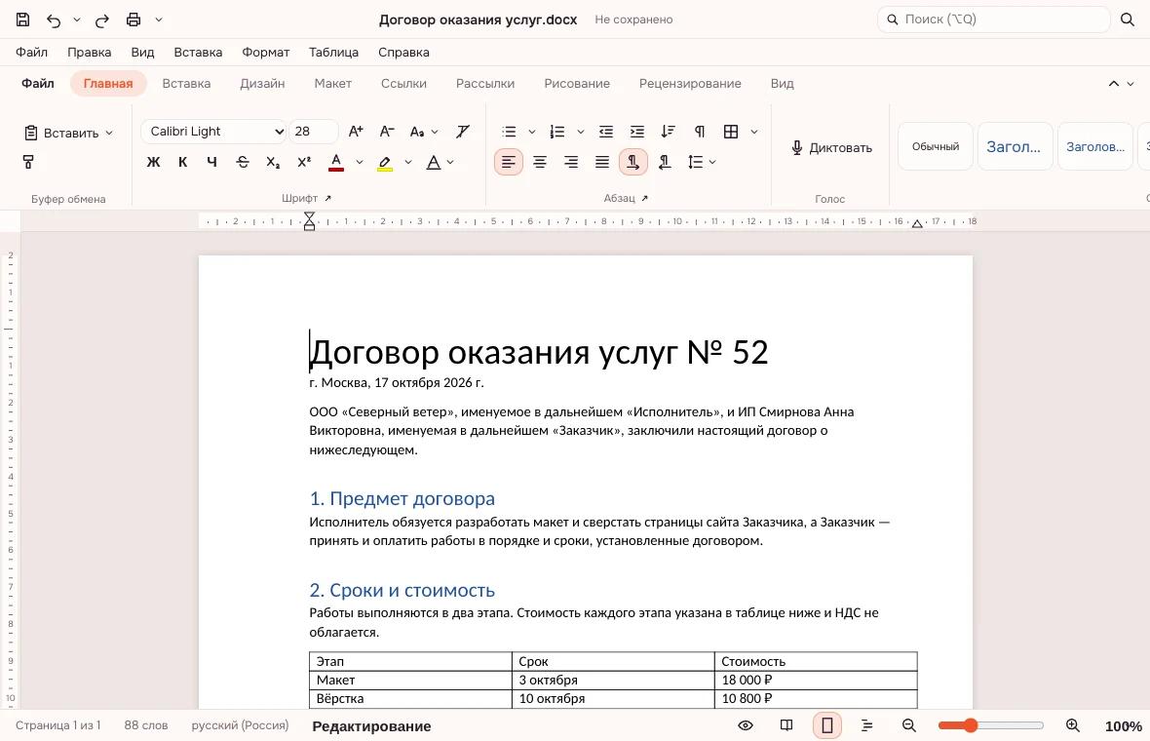Image resolution: width=1150 pixels, height=741 pixels.
Task: Collapse the ribbon with the up chevron
Action: click(1113, 84)
